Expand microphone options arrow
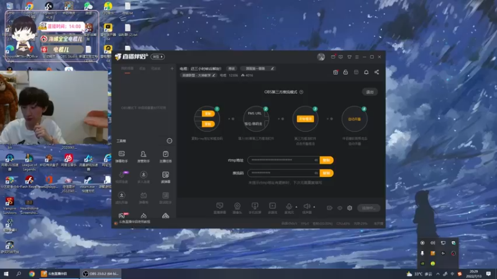Viewport: 497px width, 279px height. pos(296,207)
